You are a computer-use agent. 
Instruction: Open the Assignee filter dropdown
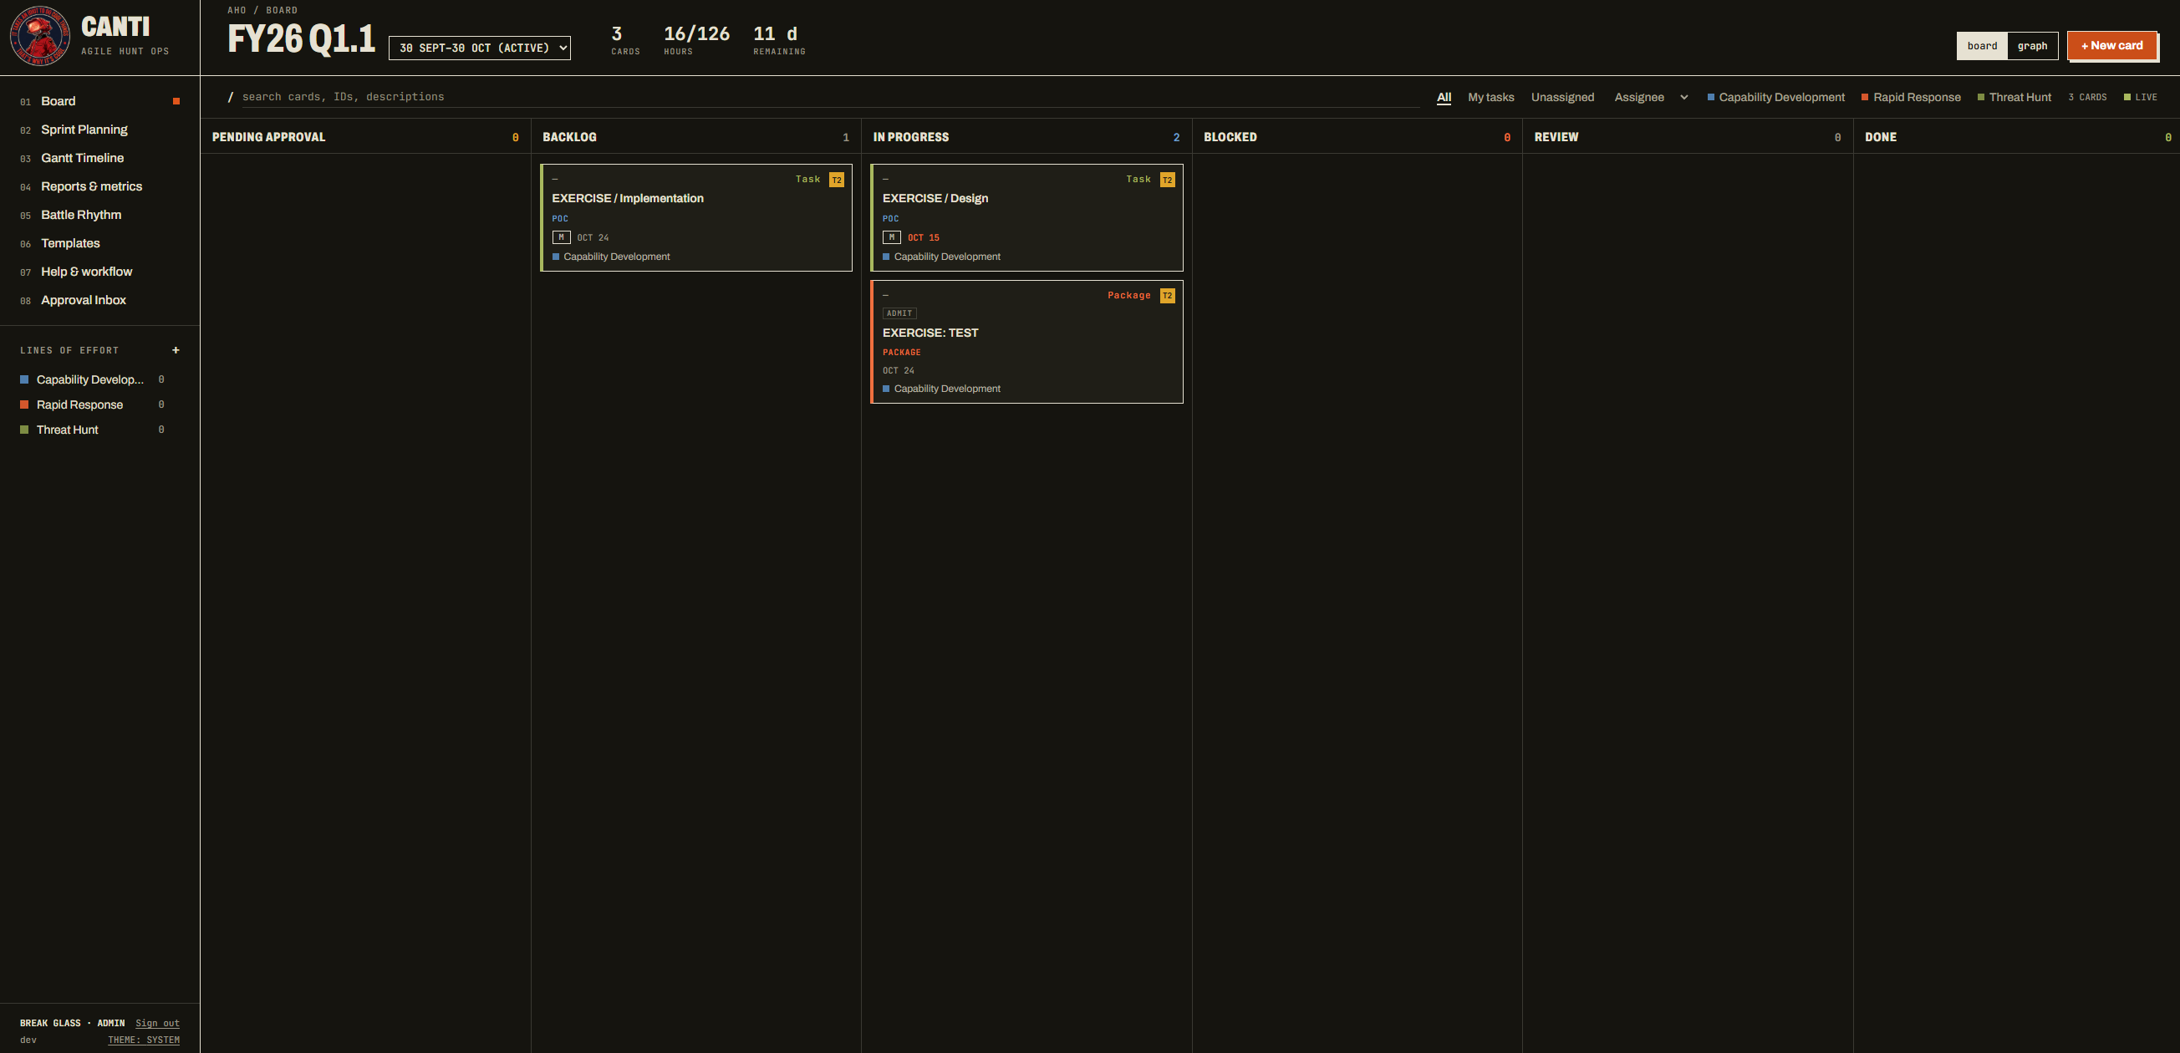[1650, 97]
